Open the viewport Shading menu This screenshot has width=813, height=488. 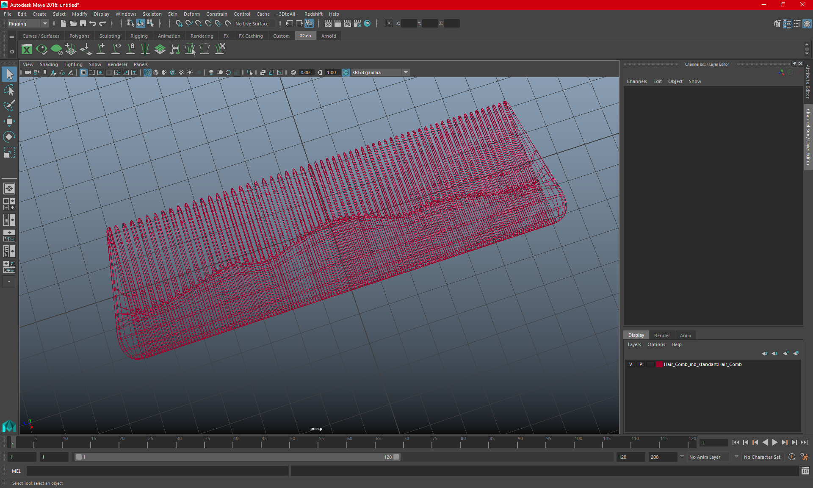(49, 64)
